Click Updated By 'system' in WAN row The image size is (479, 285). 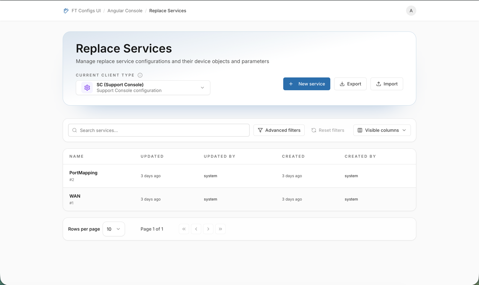211,199
